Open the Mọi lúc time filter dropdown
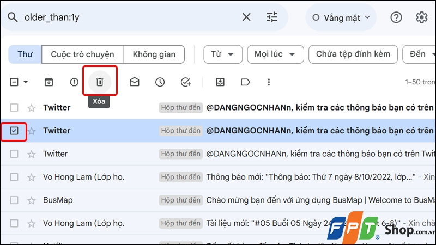 pos(275,54)
